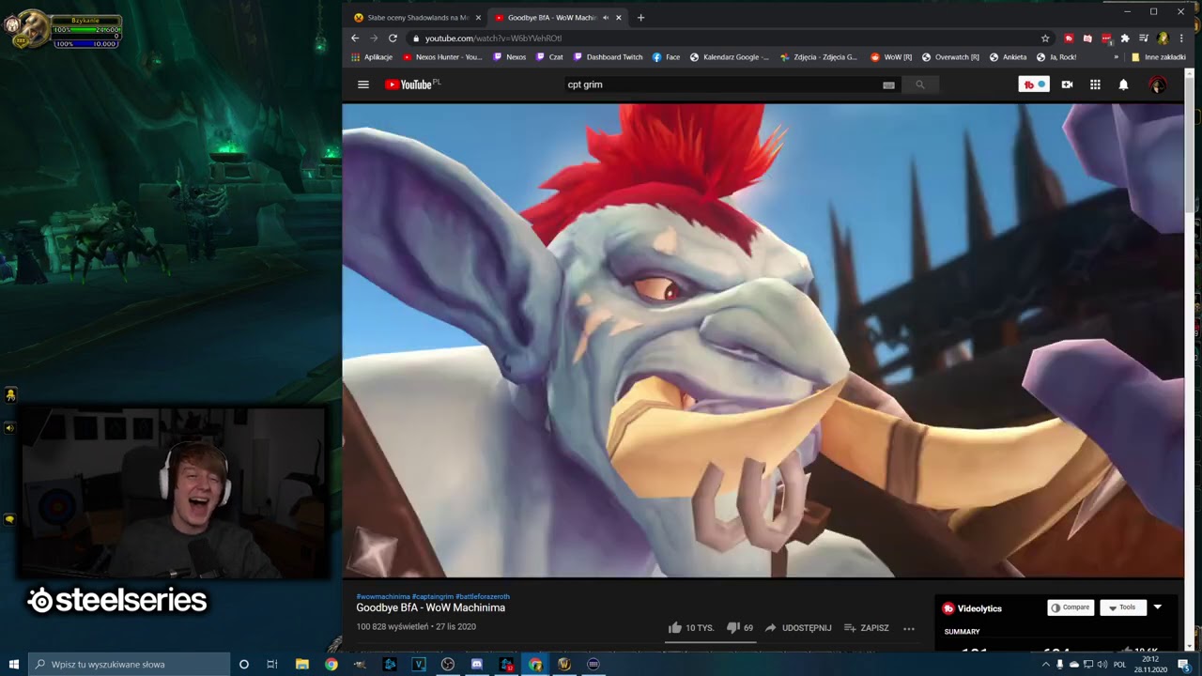
Task: Open the taskbar clock and date
Action: [x=1151, y=665]
